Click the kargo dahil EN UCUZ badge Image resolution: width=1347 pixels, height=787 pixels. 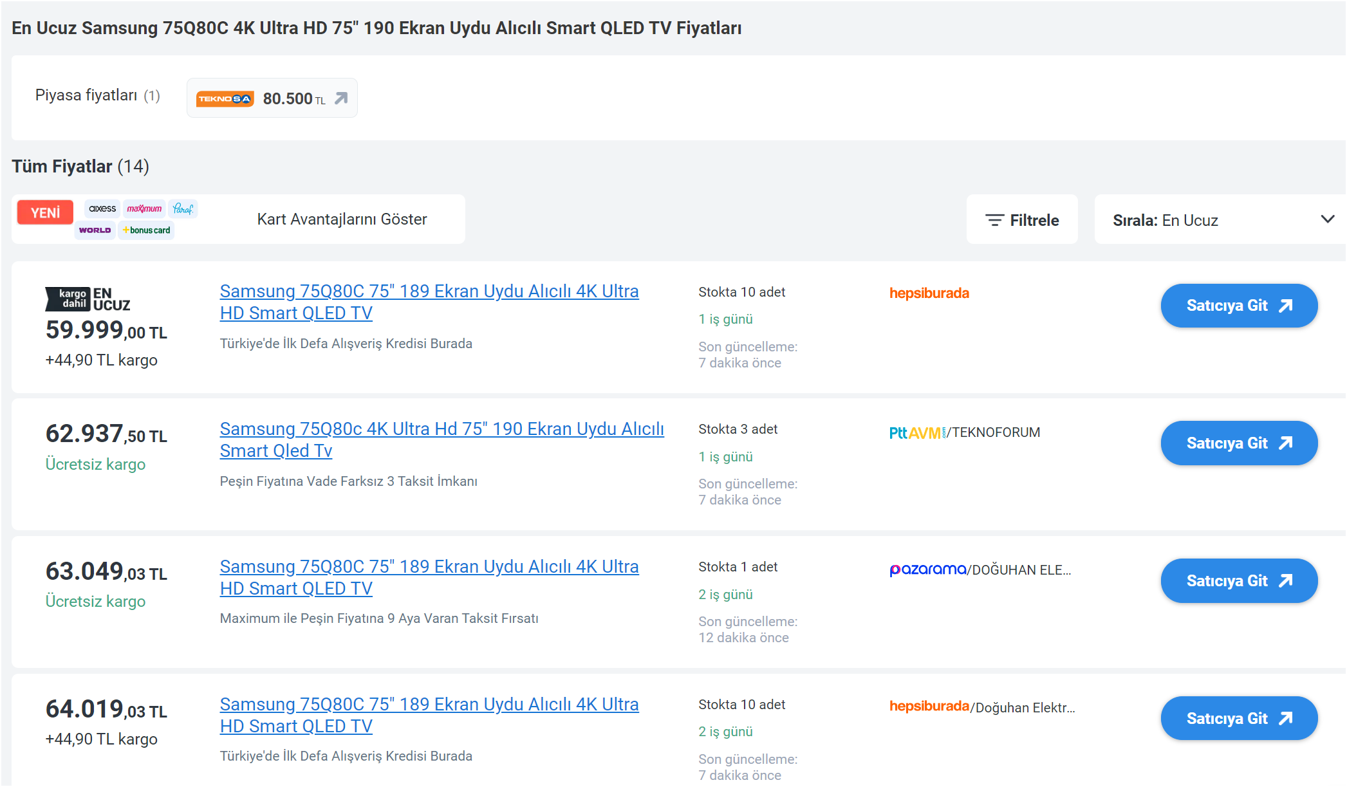click(x=88, y=299)
